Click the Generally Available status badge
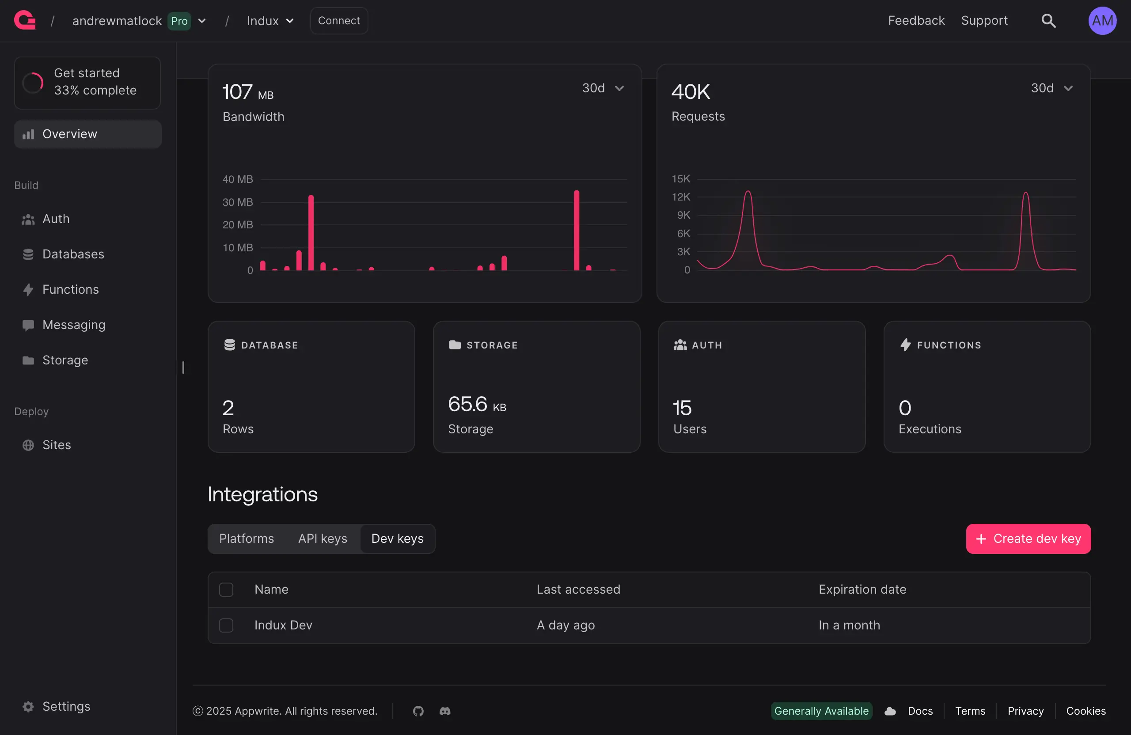 coord(821,711)
